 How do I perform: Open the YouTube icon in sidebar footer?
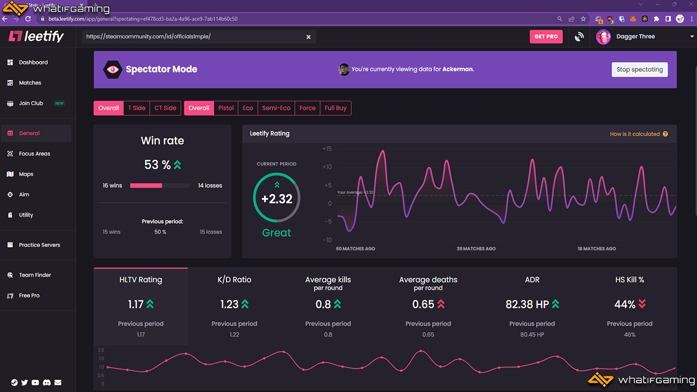click(x=35, y=383)
